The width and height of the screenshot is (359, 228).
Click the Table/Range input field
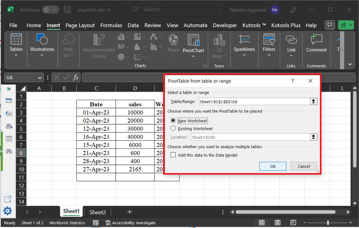(x=254, y=101)
